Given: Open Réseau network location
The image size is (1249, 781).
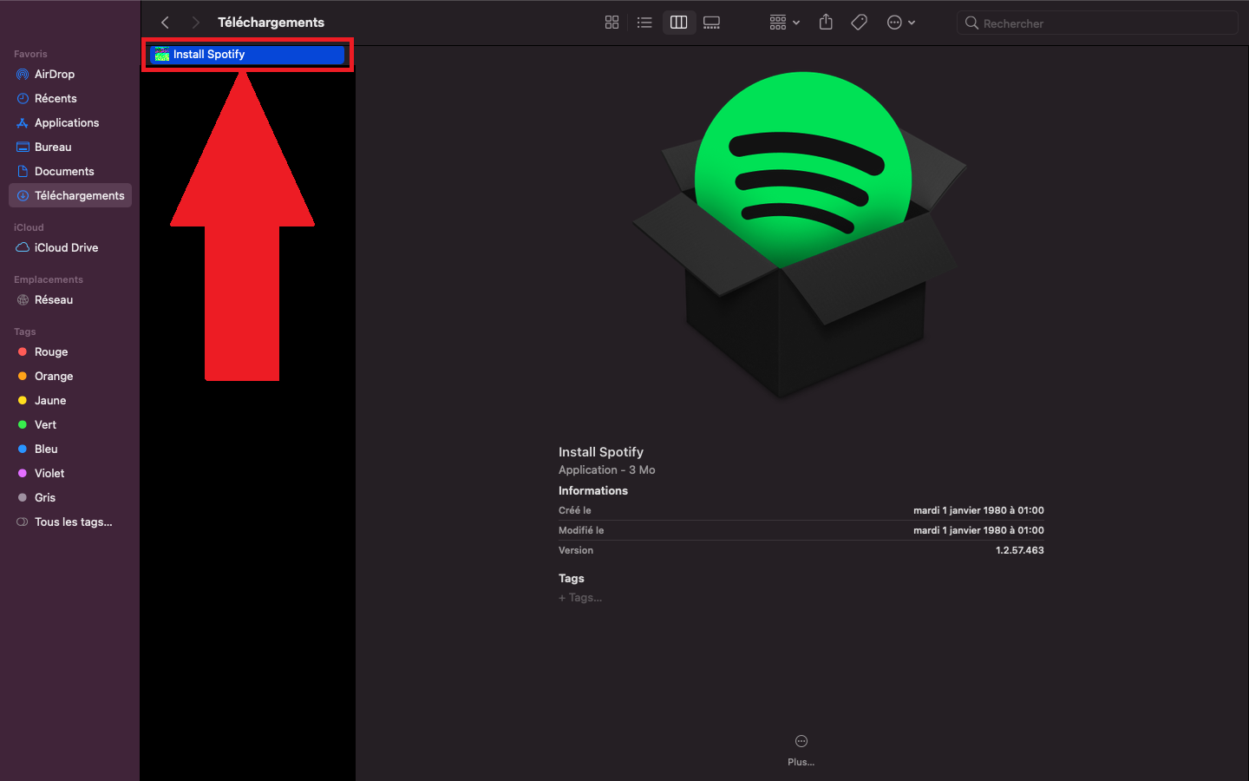Looking at the screenshot, I should pyautogui.click(x=53, y=300).
